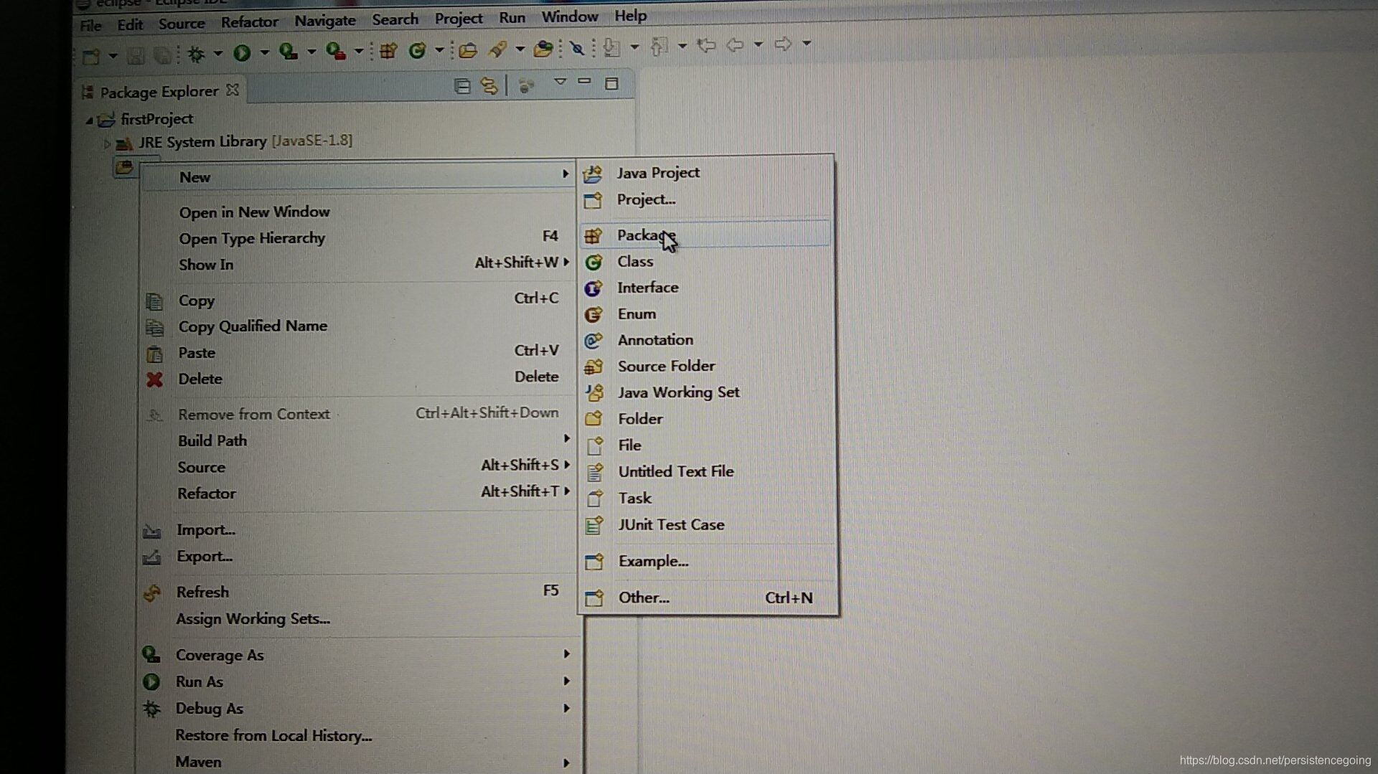This screenshot has height=774, width=1378.
Task: Select Restore from Local History...
Action: tap(359, 736)
